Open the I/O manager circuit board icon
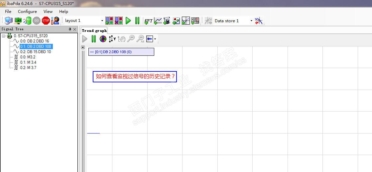372x172 pixels. click(18, 21)
